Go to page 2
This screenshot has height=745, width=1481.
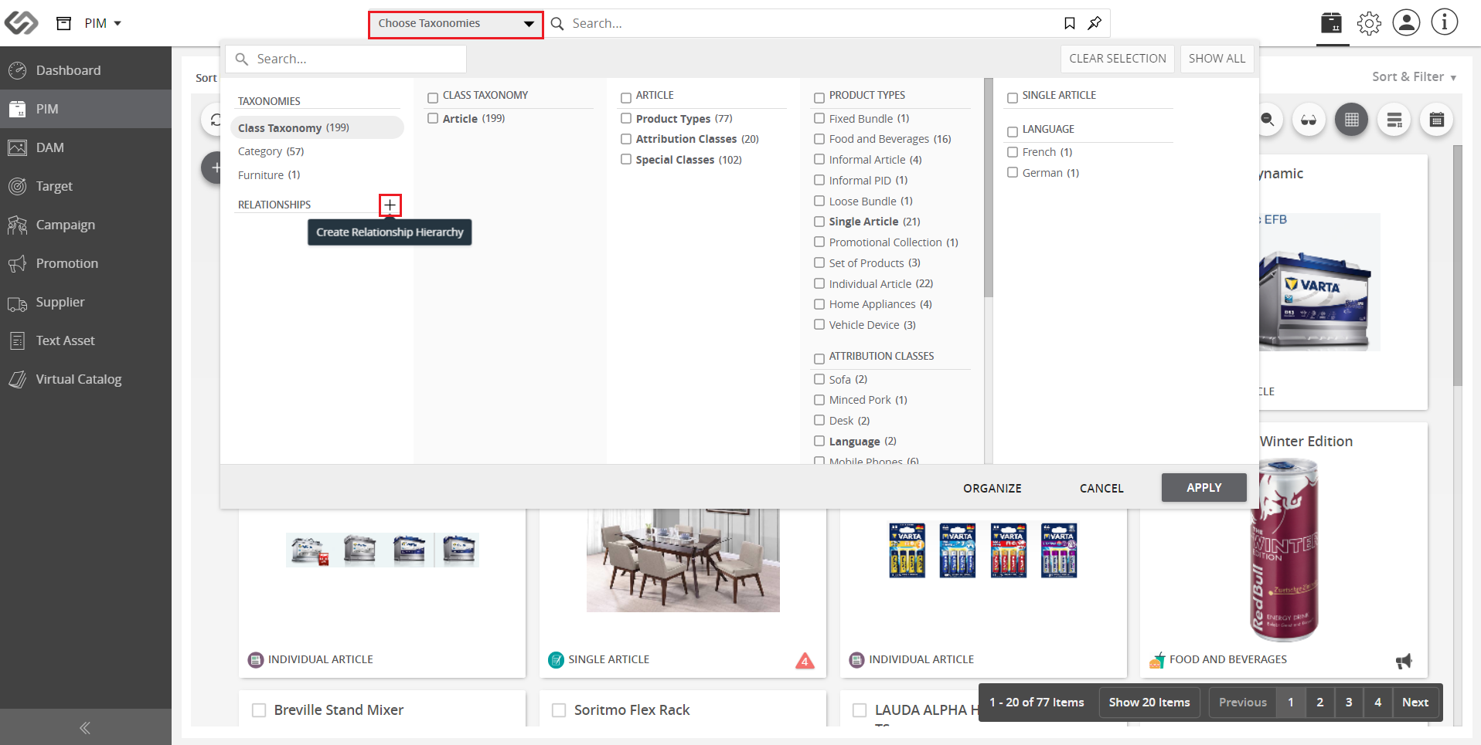click(1320, 703)
